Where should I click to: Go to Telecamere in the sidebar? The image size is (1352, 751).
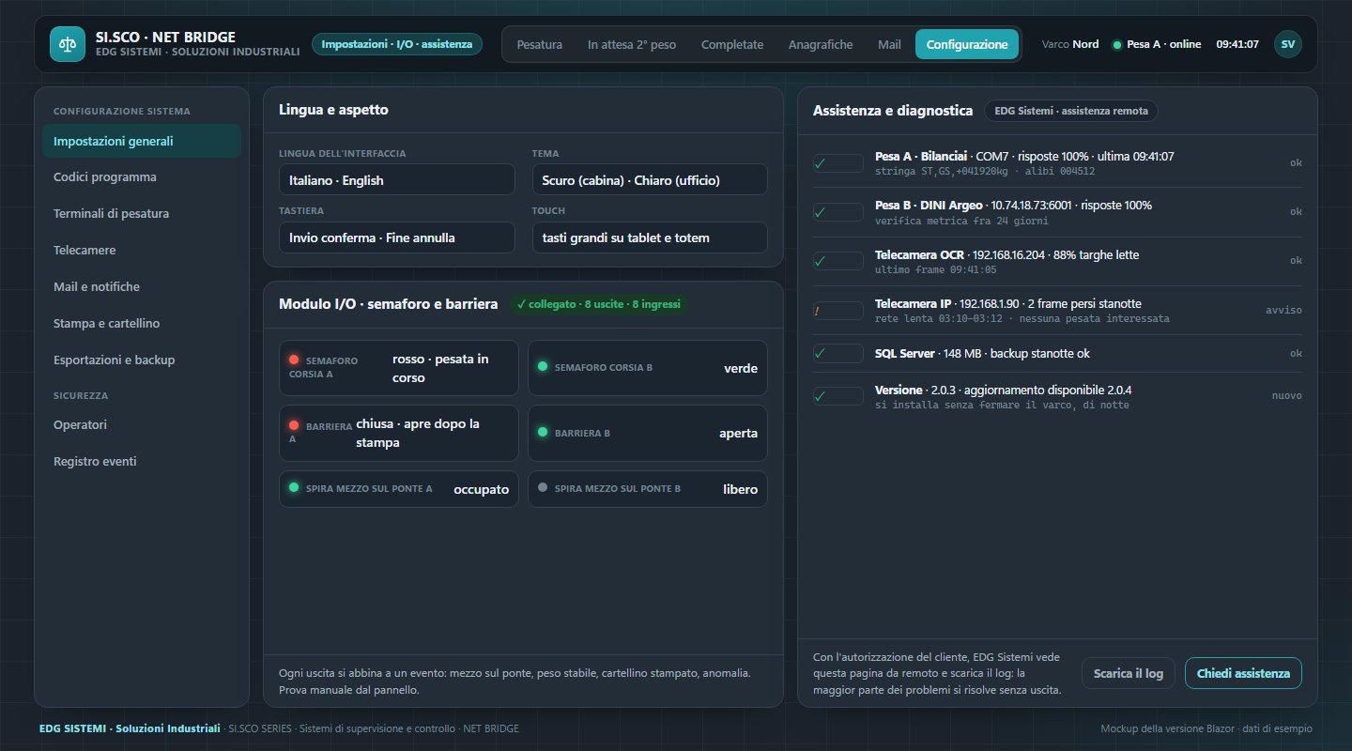(142, 251)
